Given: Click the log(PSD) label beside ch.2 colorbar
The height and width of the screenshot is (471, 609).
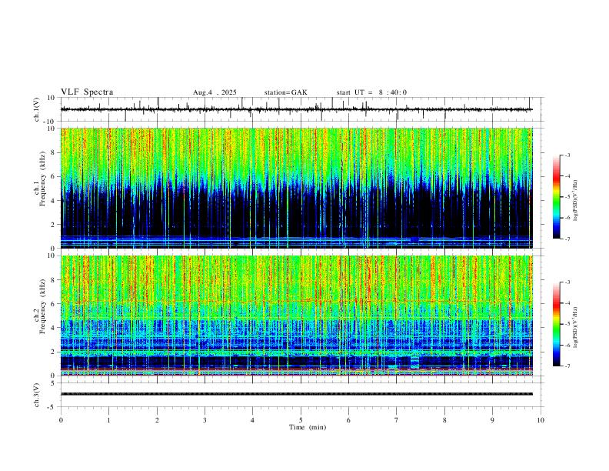Looking at the screenshot, I should [x=575, y=327].
